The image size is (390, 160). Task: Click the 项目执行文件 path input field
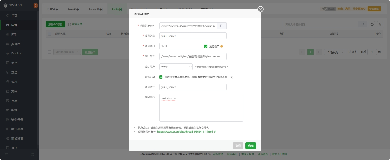tap(188, 26)
